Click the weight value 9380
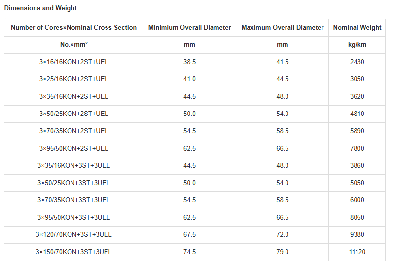Viewport: 393px width, 267px height. pos(357,234)
